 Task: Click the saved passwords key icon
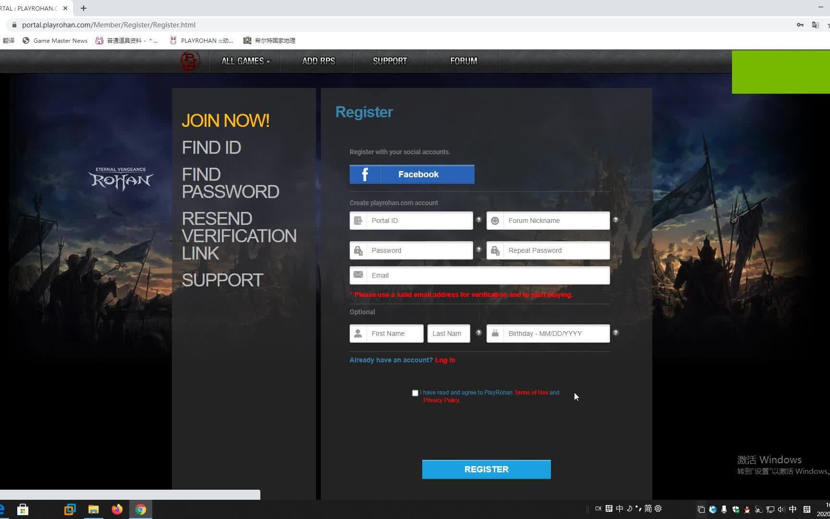(x=800, y=25)
